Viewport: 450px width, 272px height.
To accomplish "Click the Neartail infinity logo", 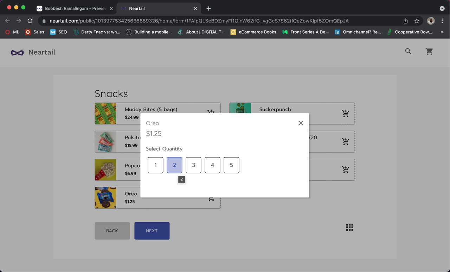I will point(17,52).
